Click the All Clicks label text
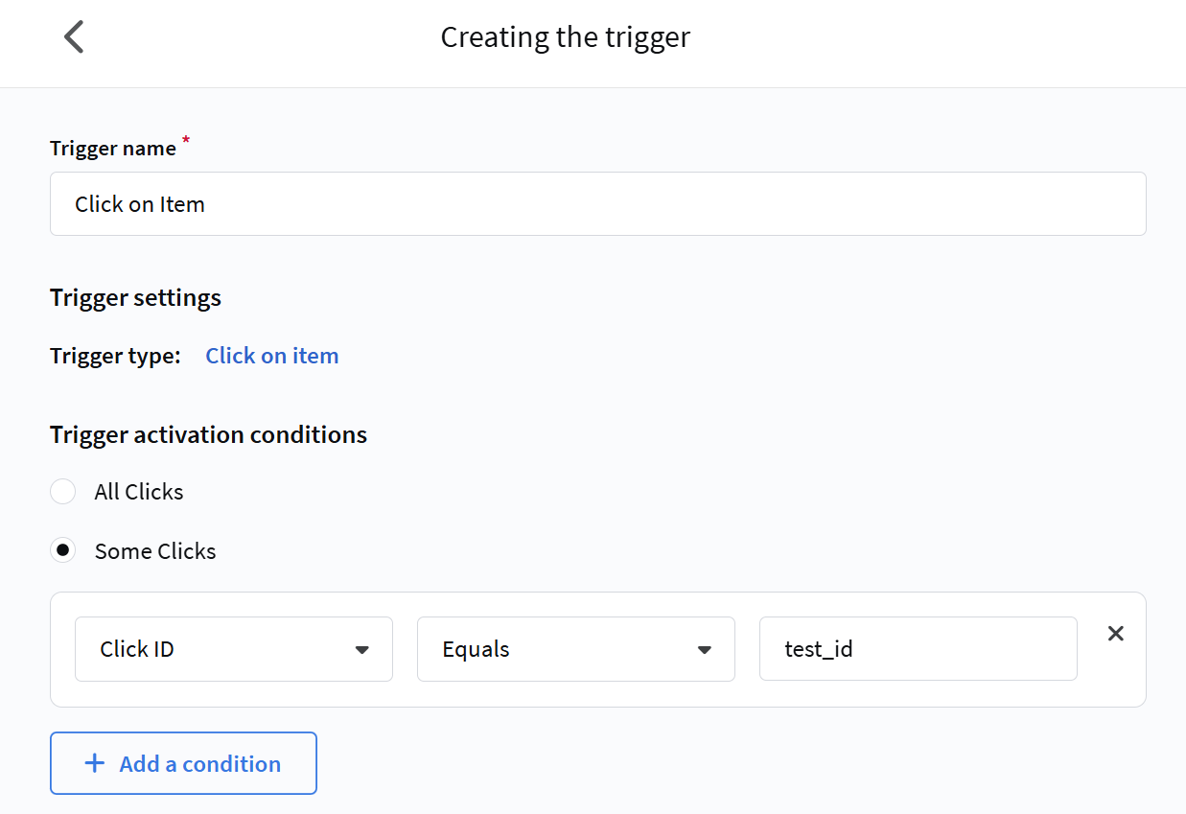 139,492
